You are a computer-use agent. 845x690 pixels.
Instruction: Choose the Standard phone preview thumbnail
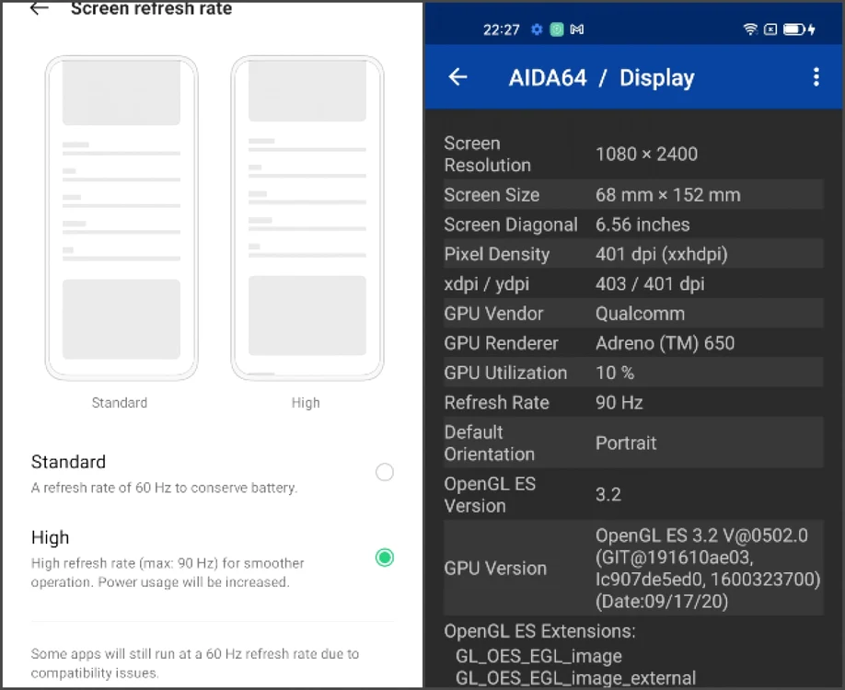click(122, 218)
